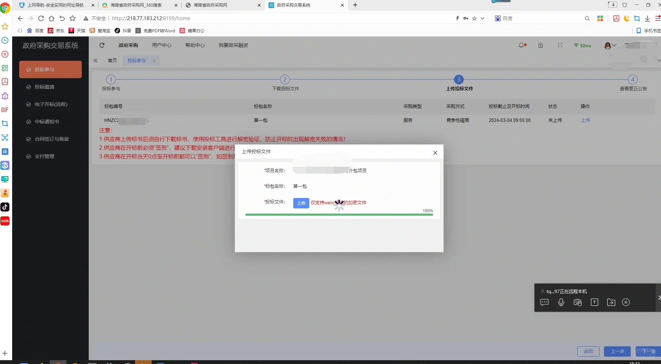Select 电子开标(远程) in the left sidebar
This screenshot has width=661, height=364.
50,104
